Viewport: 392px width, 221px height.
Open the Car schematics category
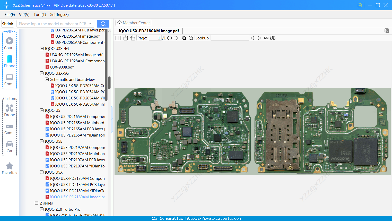10,146
